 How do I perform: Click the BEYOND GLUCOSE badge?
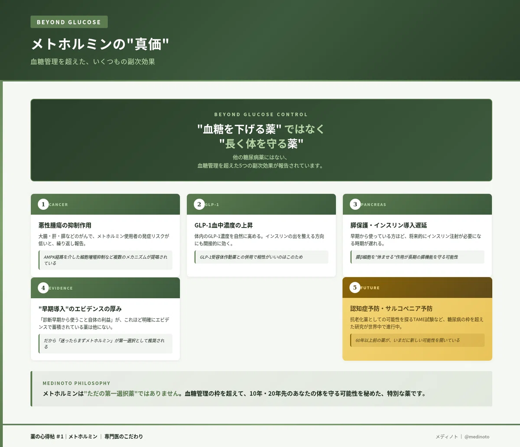69,22
